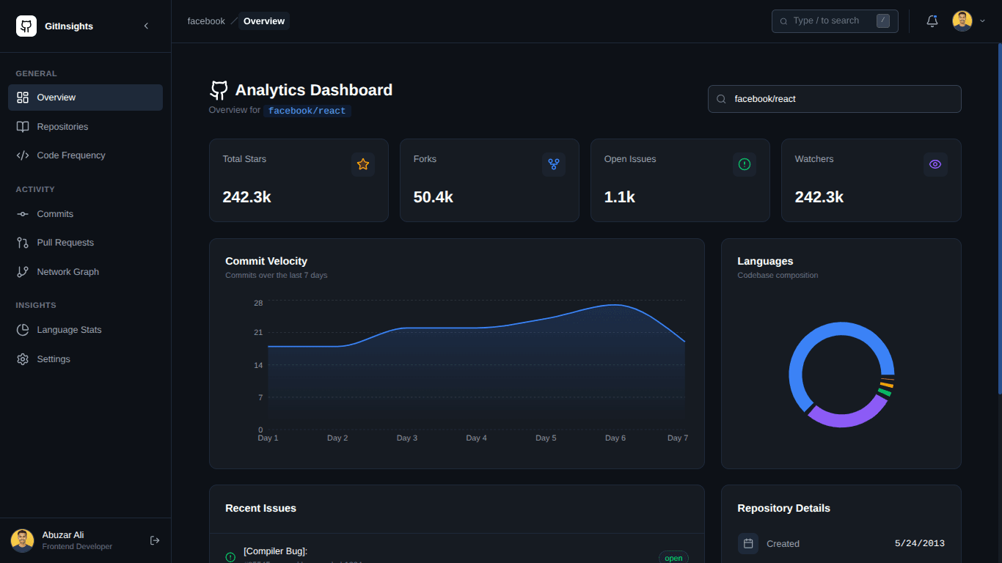The image size is (1002, 563).
Task: Open the Network Graph page
Action: (x=85, y=272)
